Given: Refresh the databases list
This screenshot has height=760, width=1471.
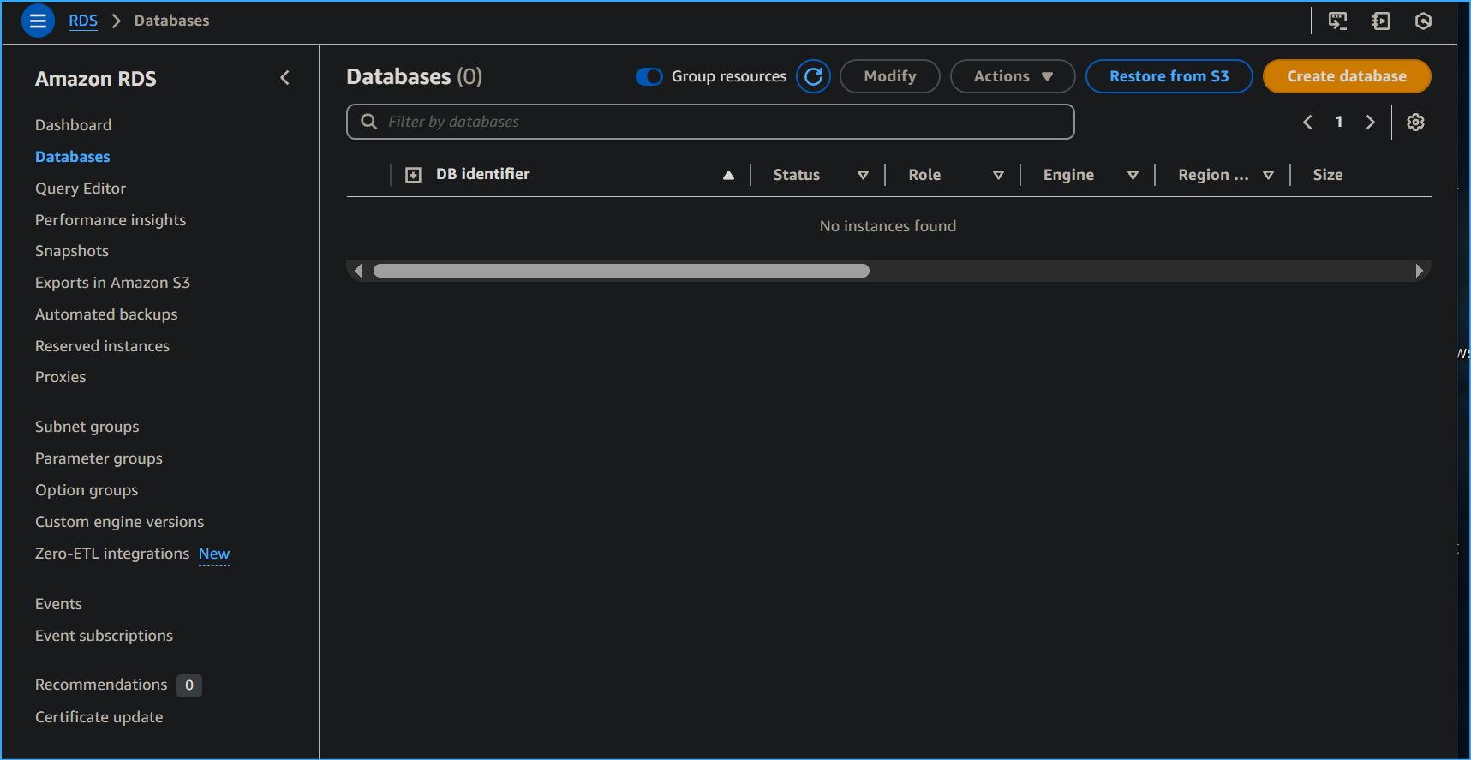Looking at the screenshot, I should pos(813,76).
